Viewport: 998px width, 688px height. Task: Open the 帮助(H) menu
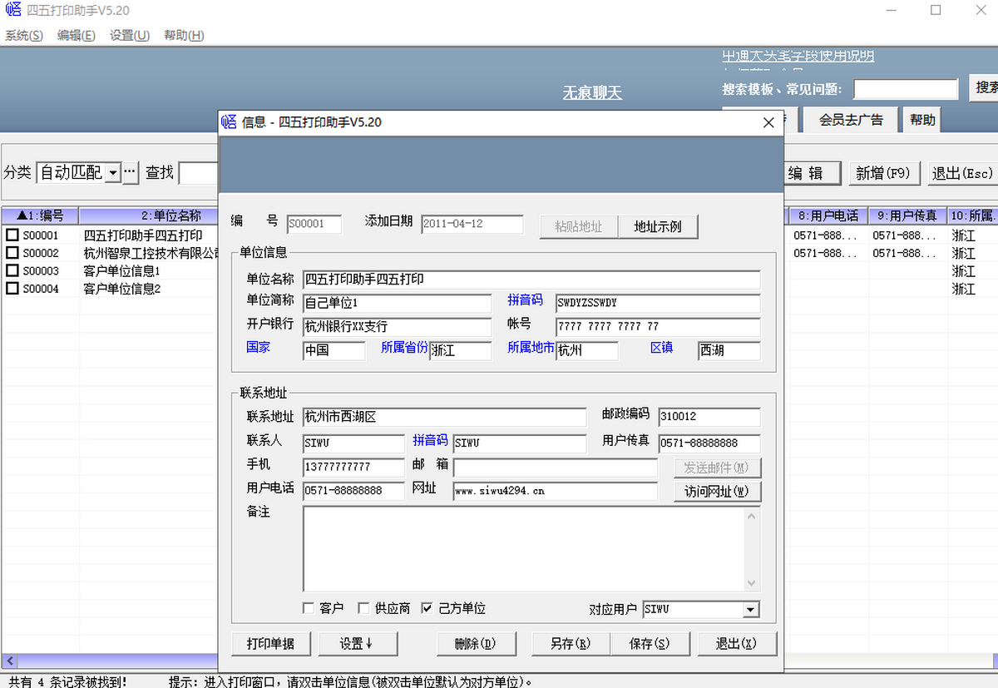point(184,35)
